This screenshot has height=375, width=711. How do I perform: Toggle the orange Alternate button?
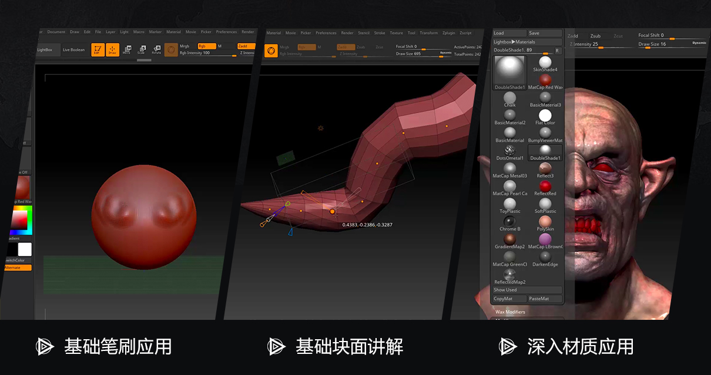(18, 268)
